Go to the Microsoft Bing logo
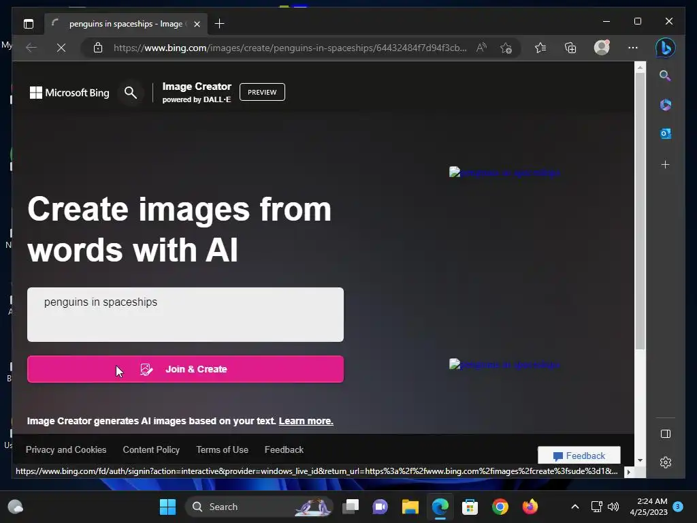 (x=69, y=93)
